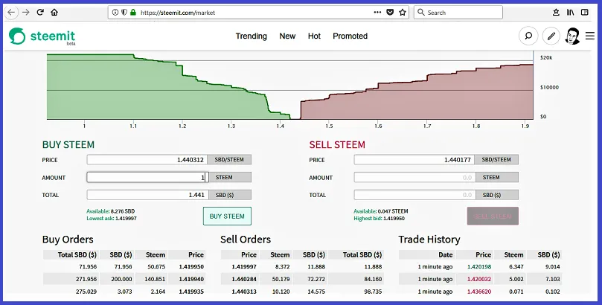Click the Sell Steem amount field
This screenshot has height=305, width=602.
click(x=414, y=177)
